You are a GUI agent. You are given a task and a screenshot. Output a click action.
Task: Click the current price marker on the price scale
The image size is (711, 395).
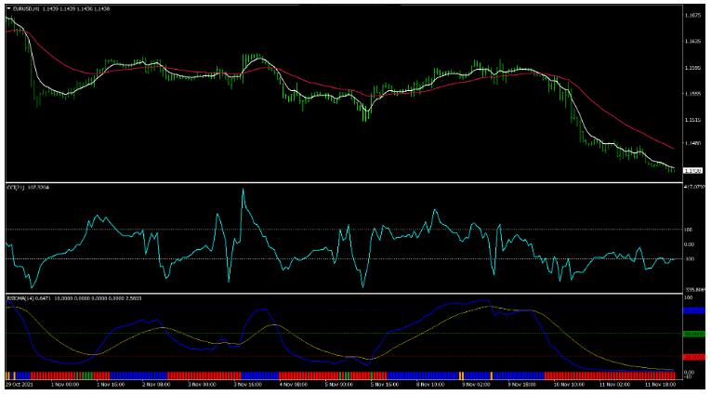[692, 171]
